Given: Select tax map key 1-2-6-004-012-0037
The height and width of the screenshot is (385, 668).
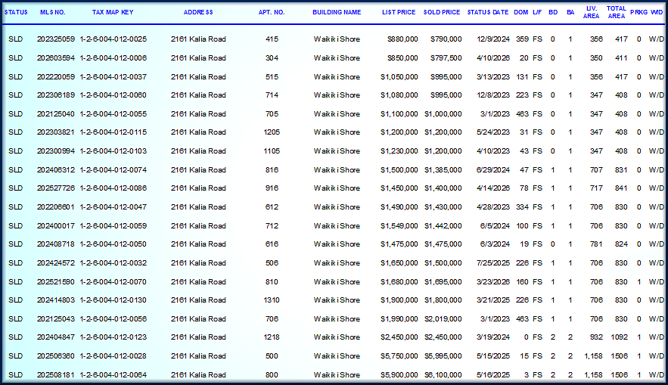Looking at the screenshot, I should [113, 77].
